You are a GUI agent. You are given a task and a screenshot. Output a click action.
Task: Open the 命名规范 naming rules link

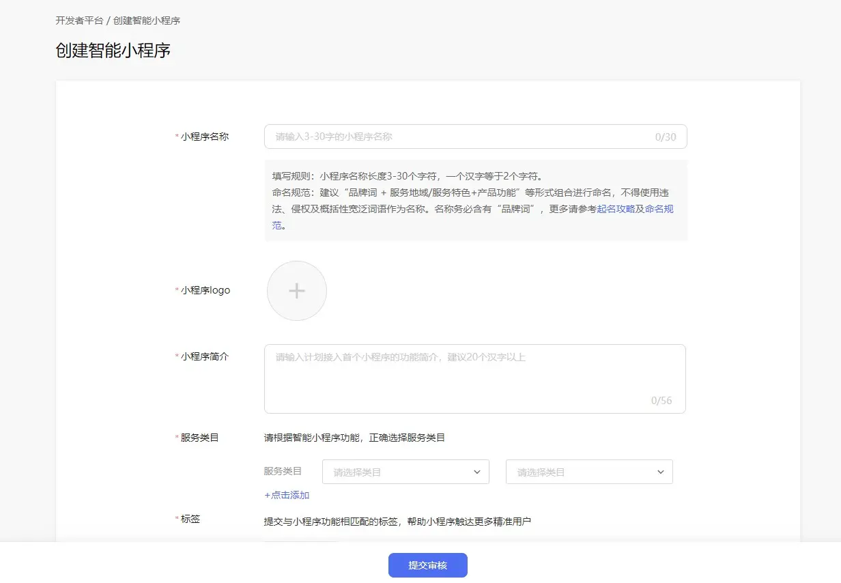point(659,209)
